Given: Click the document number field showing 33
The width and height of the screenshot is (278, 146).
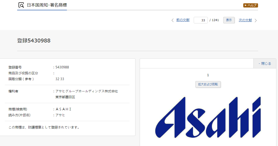Looking at the screenshot, I should tap(201, 20).
